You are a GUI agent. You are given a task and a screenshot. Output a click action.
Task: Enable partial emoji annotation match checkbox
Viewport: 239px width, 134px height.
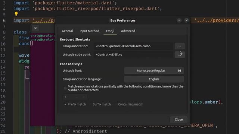point(65,88)
